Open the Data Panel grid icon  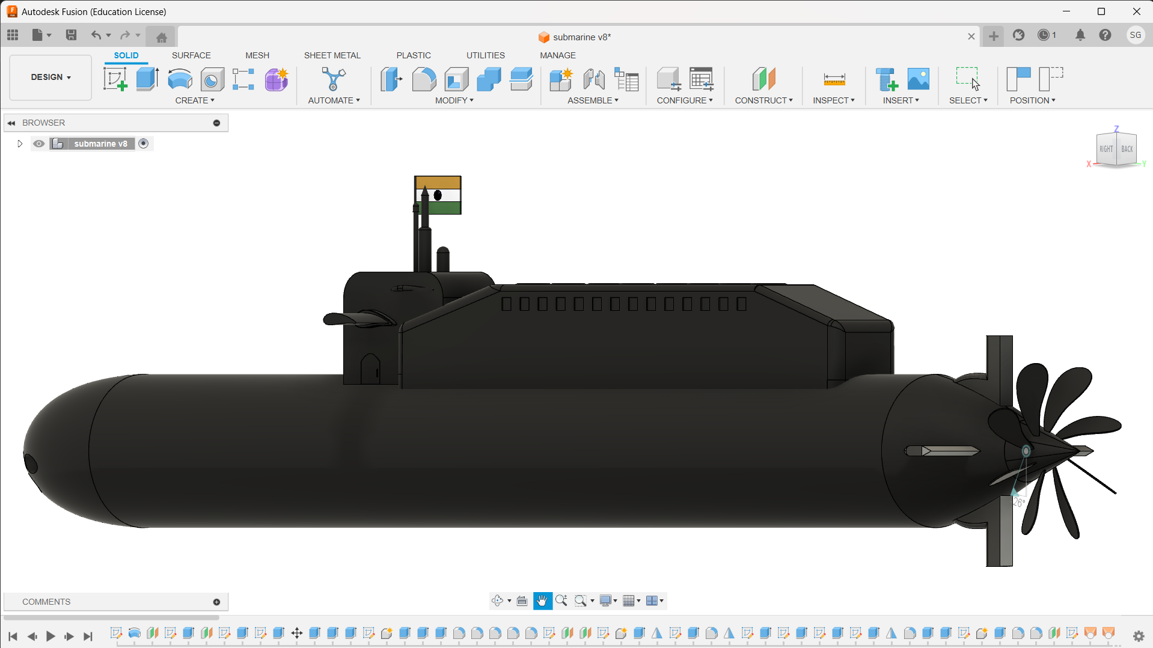[13, 35]
